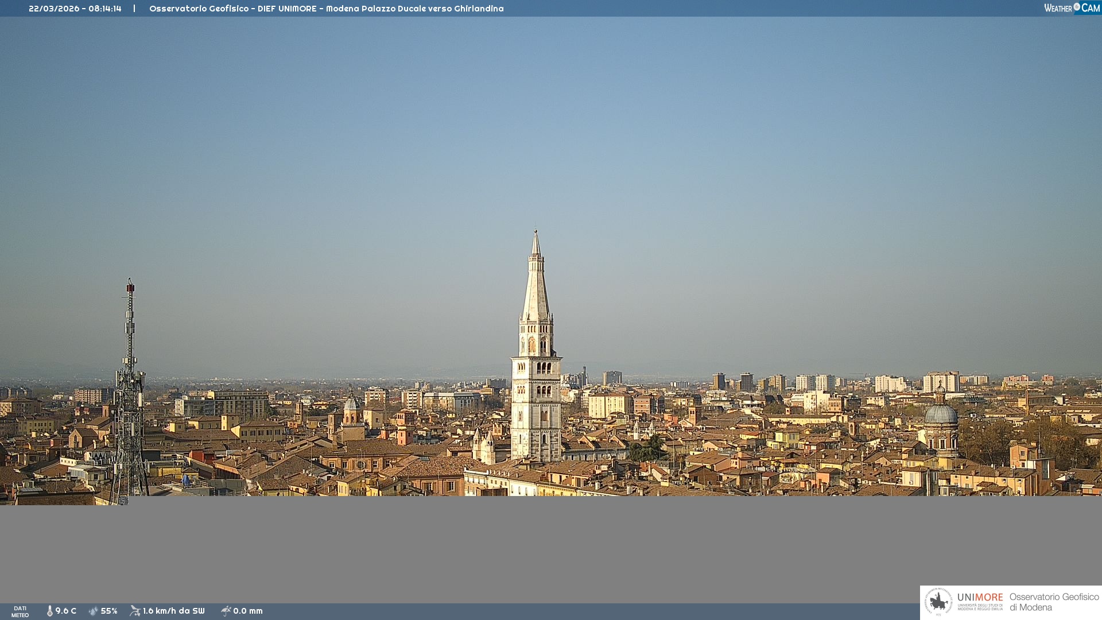
Task: Click the grey church dome on right
Action: pos(941,413)
